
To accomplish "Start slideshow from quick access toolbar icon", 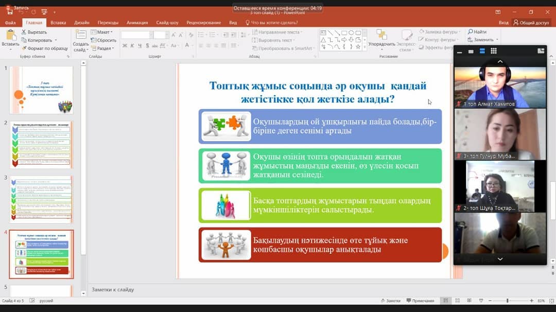I will tap(44, 12).
